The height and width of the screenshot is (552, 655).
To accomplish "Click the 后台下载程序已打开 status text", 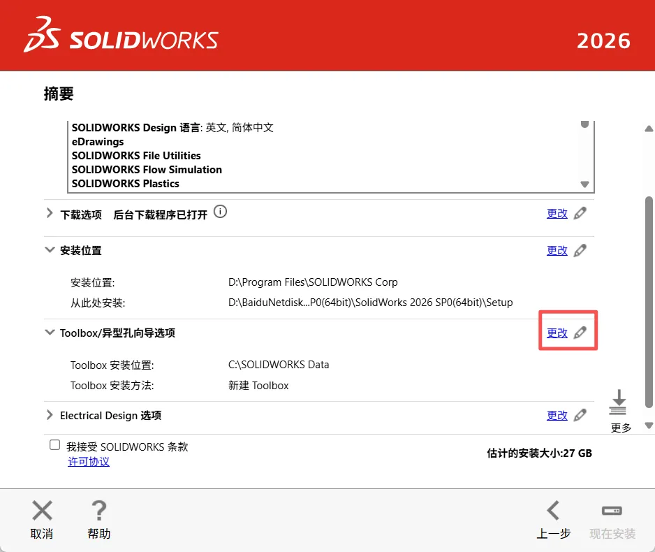I will [x=161, y=215].
